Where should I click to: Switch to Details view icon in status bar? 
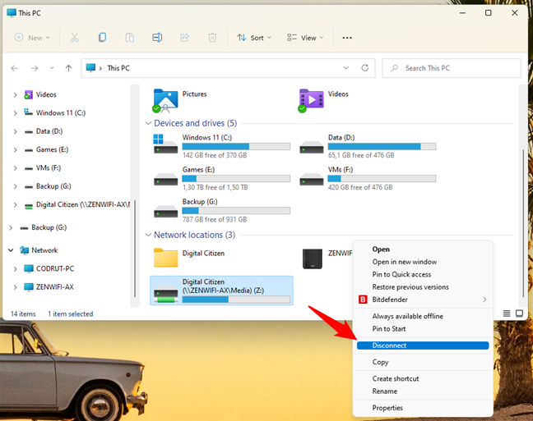point(507,313)
